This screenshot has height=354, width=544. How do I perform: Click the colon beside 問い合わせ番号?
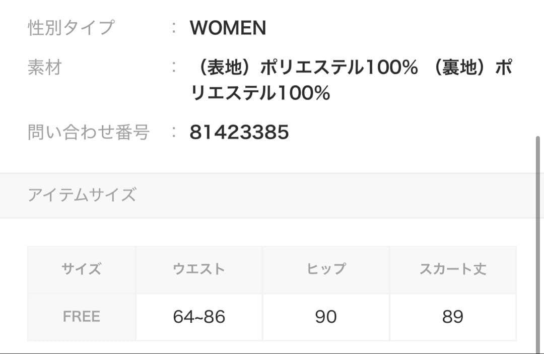174,133
